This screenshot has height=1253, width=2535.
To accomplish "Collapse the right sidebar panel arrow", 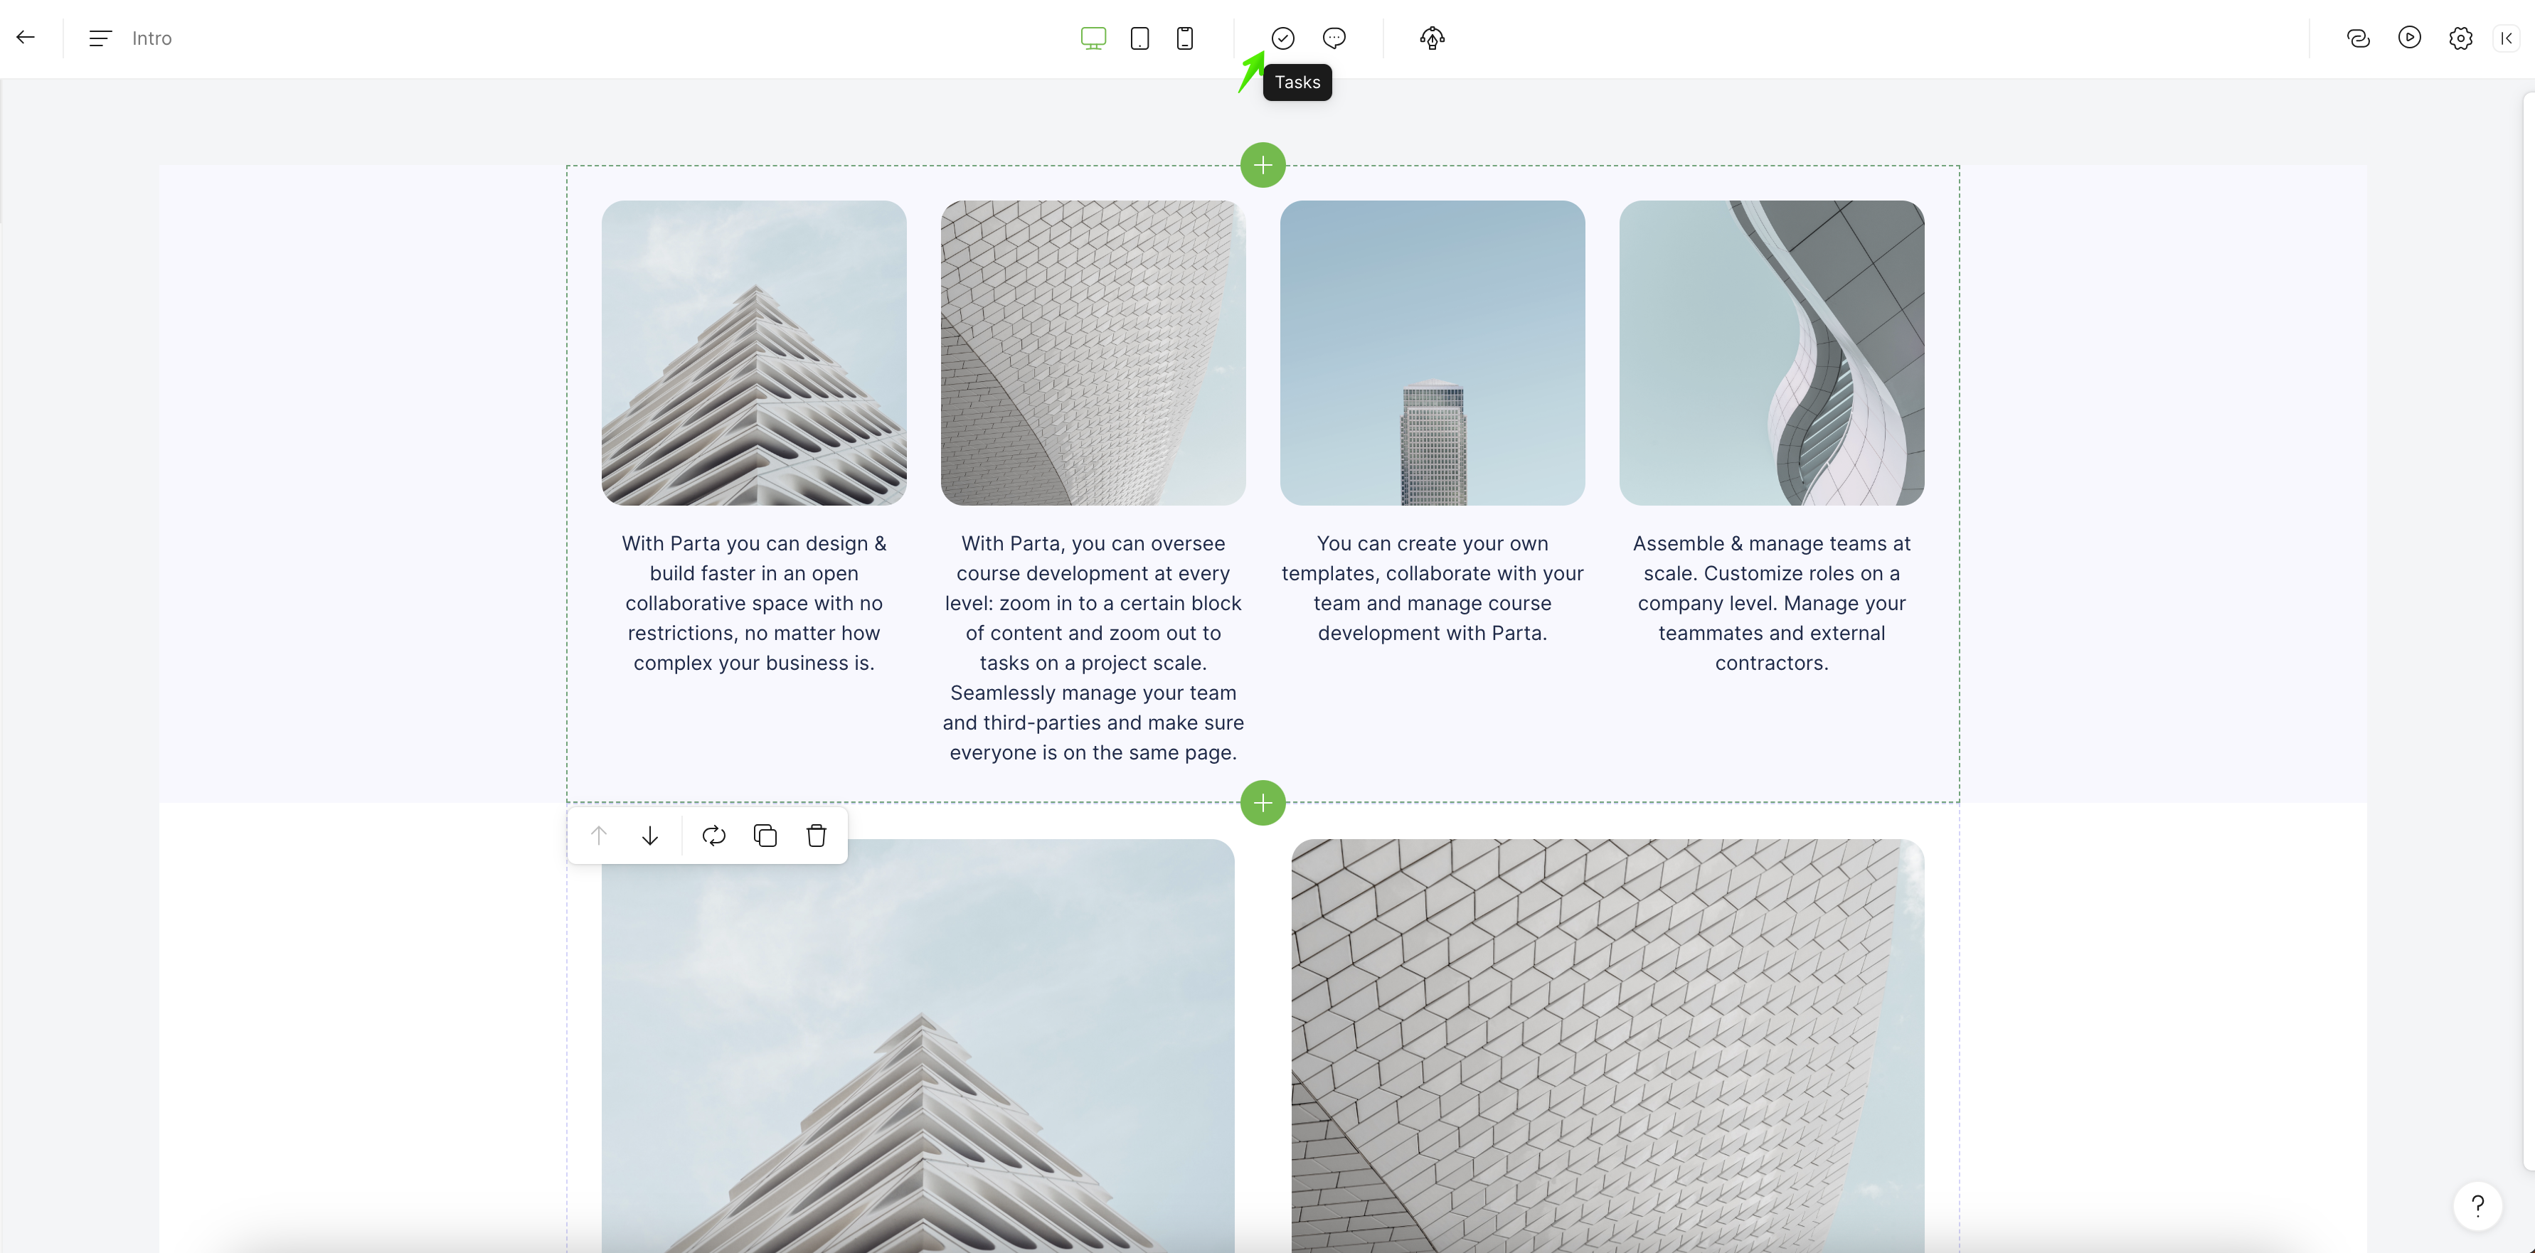I will [2505, 38].
